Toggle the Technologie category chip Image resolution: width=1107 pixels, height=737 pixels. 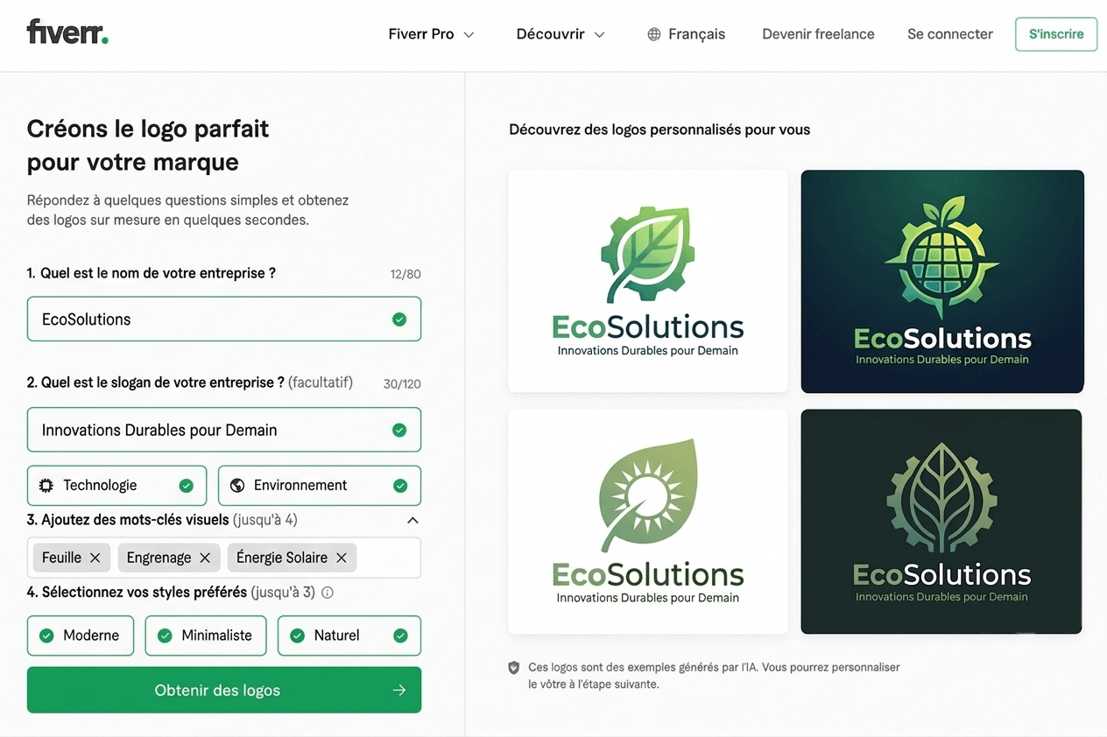(117, 485)
